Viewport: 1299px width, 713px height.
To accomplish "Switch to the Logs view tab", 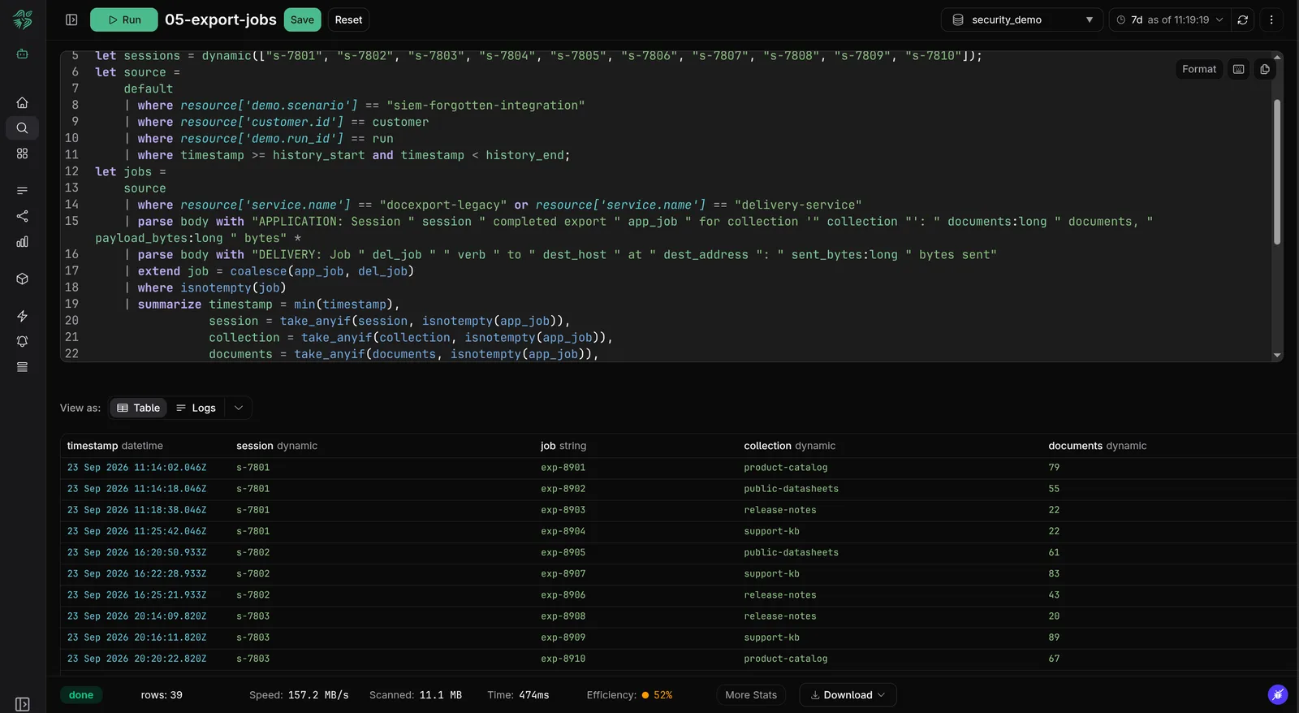I will 196,408.
